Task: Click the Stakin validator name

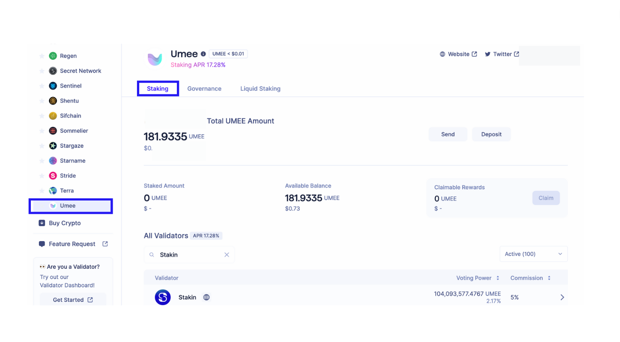Action: click(187, 298)
